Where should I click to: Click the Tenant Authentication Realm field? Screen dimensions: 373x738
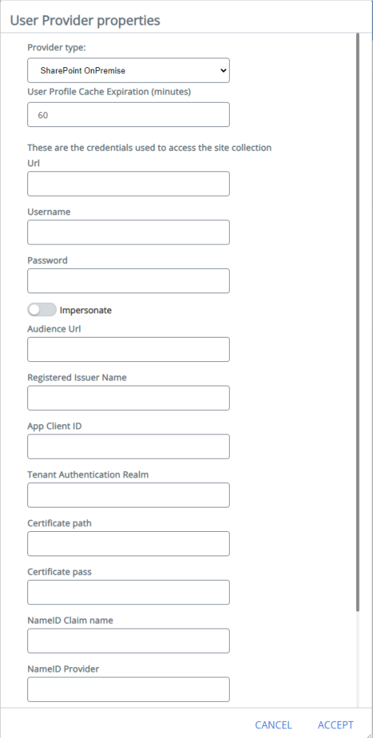pyautogui.click(x=129, y=495)
